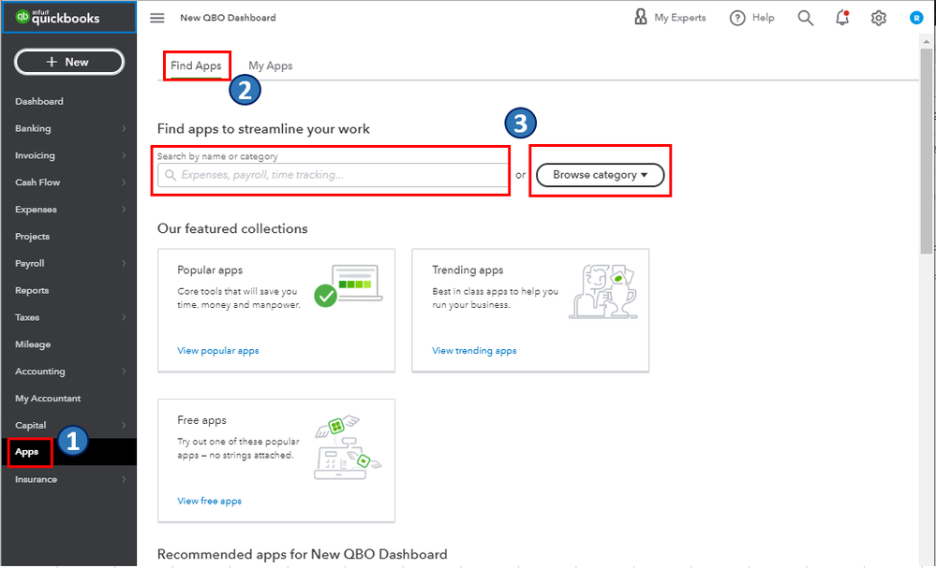Open Reports in the sidebar
Viewport: 936px width, 568px height.
click(x=32, y=290)
